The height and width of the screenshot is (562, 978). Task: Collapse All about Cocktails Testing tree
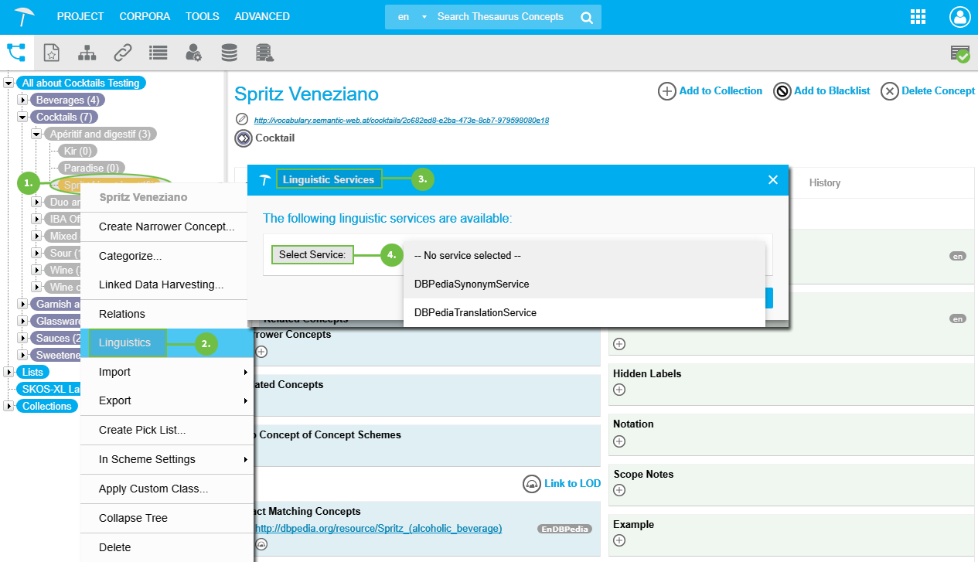pos(9,83)
